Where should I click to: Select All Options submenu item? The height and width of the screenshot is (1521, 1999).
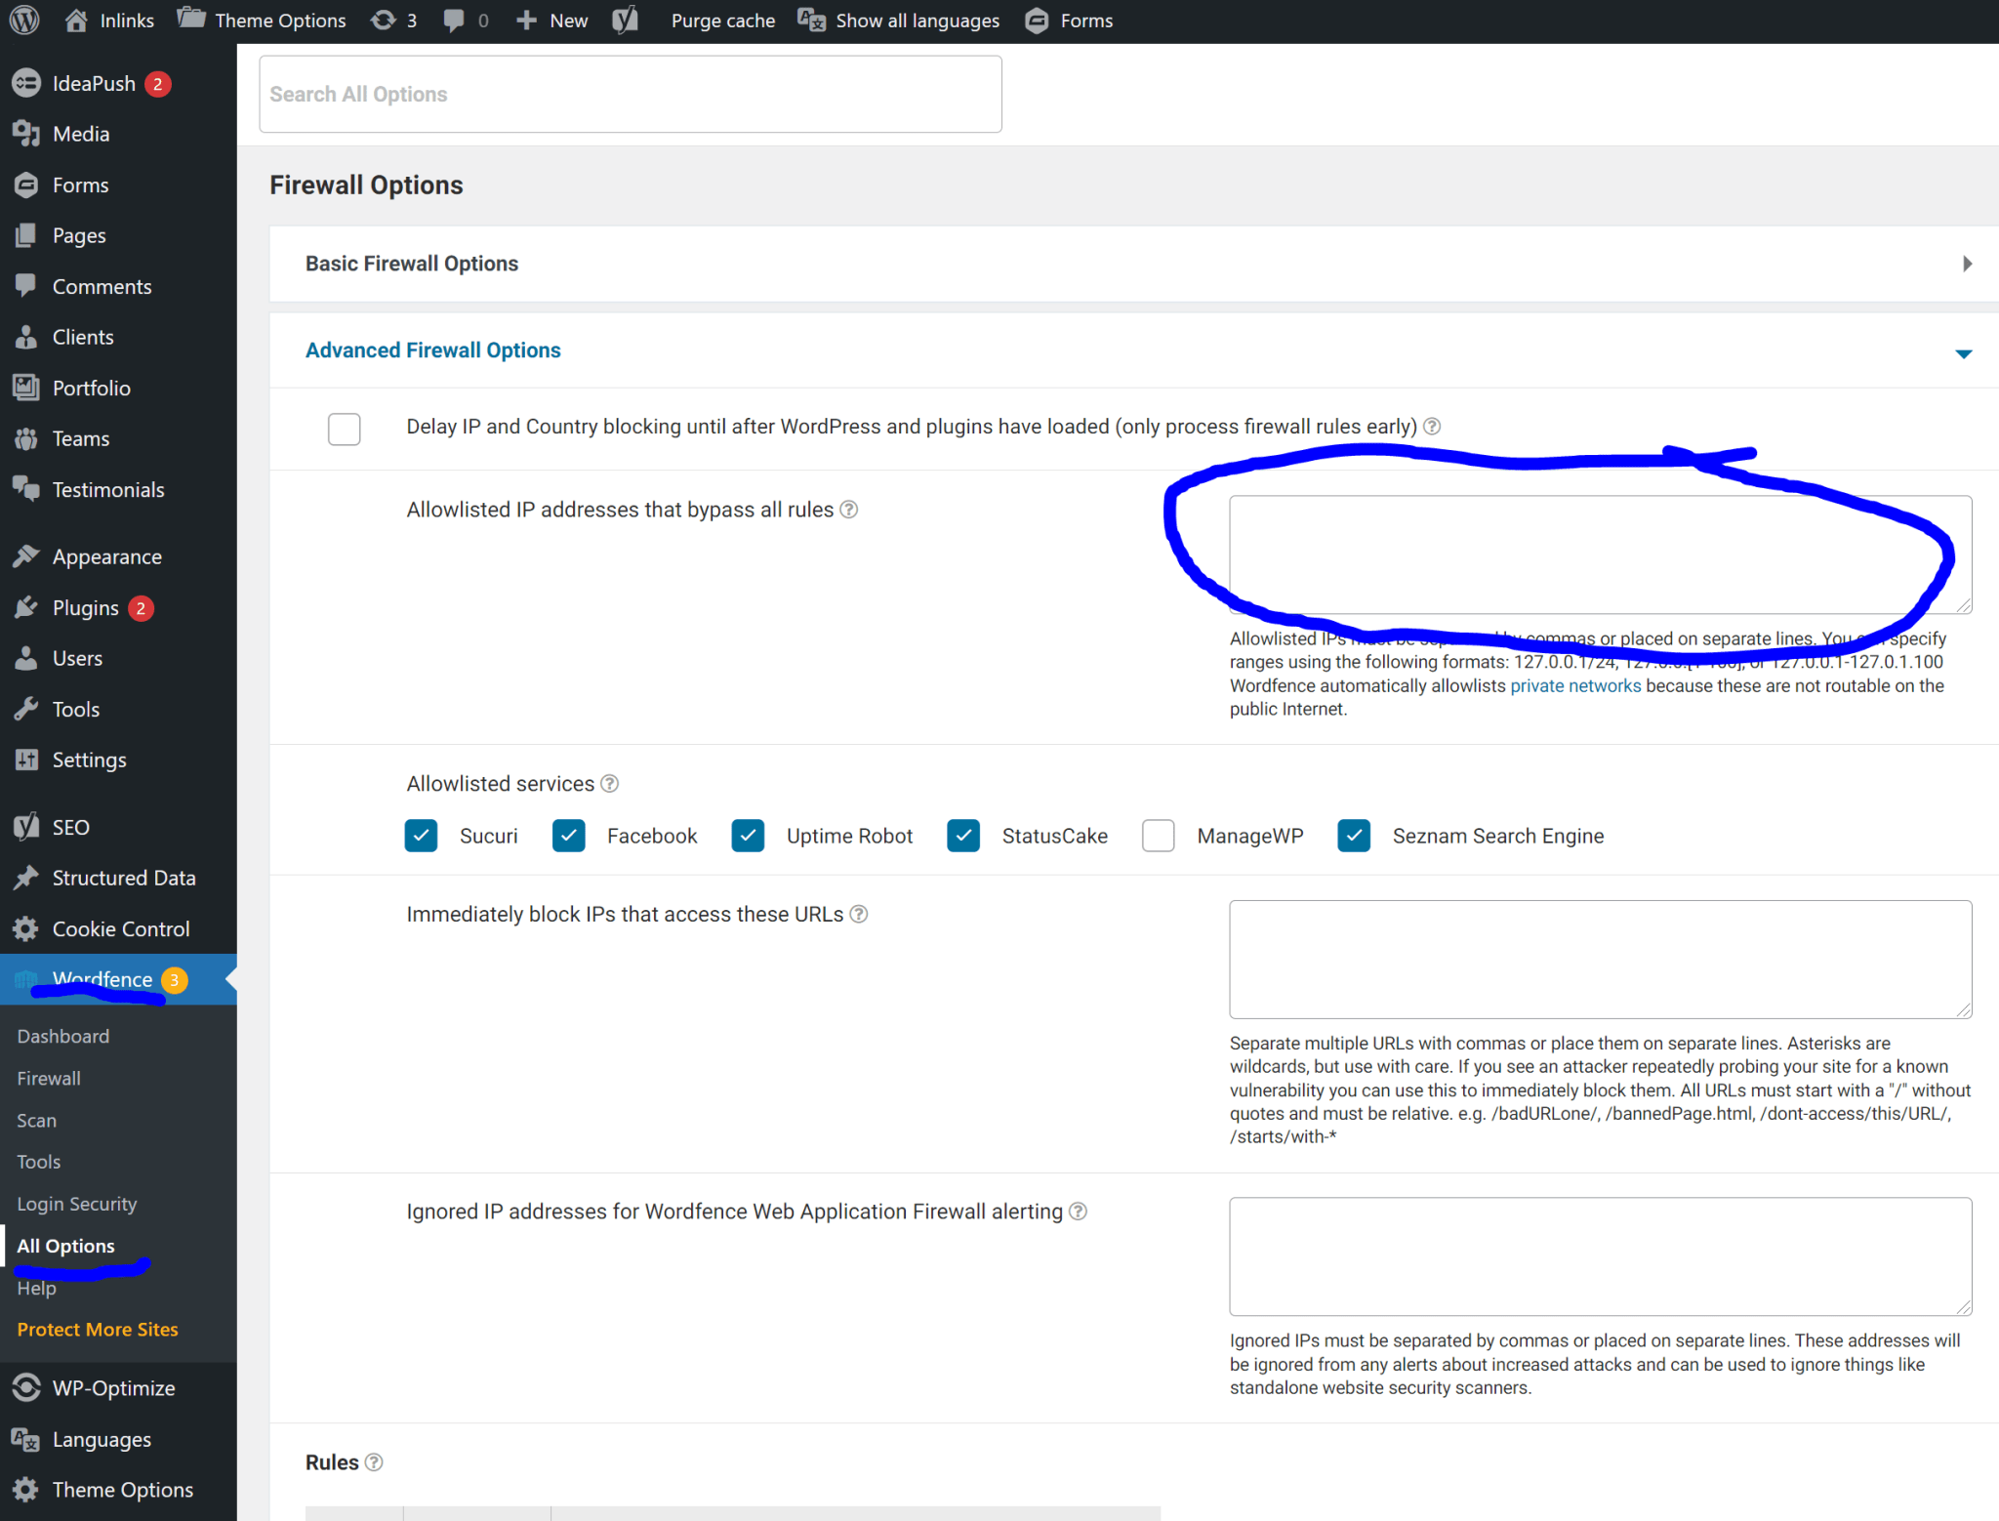tap(65, 1246)
